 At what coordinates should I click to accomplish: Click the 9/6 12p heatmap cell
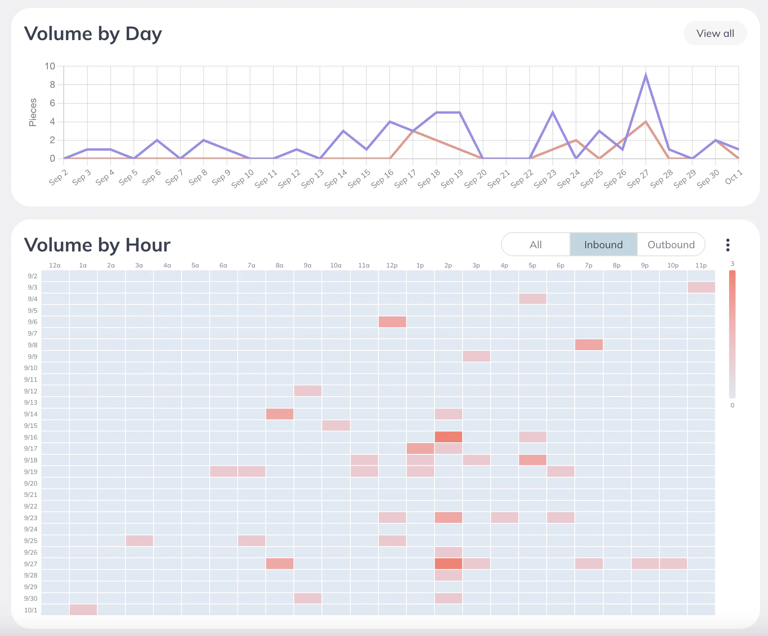(x=392, y=322)
